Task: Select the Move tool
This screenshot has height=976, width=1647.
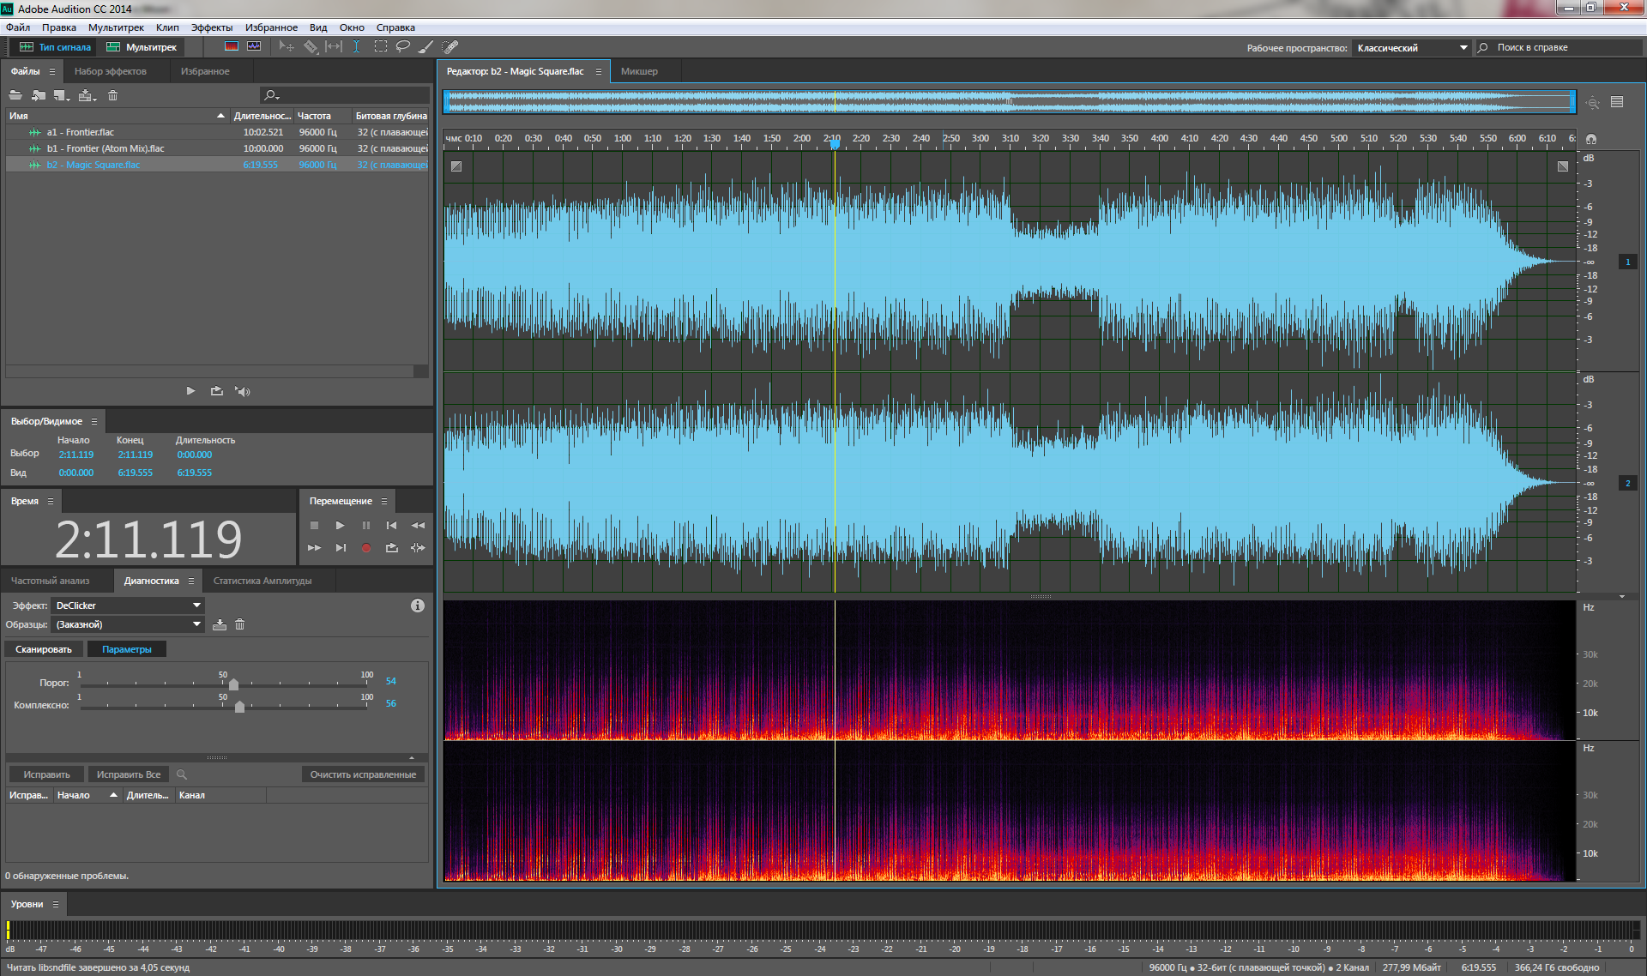Action: [x=287, y=46]
